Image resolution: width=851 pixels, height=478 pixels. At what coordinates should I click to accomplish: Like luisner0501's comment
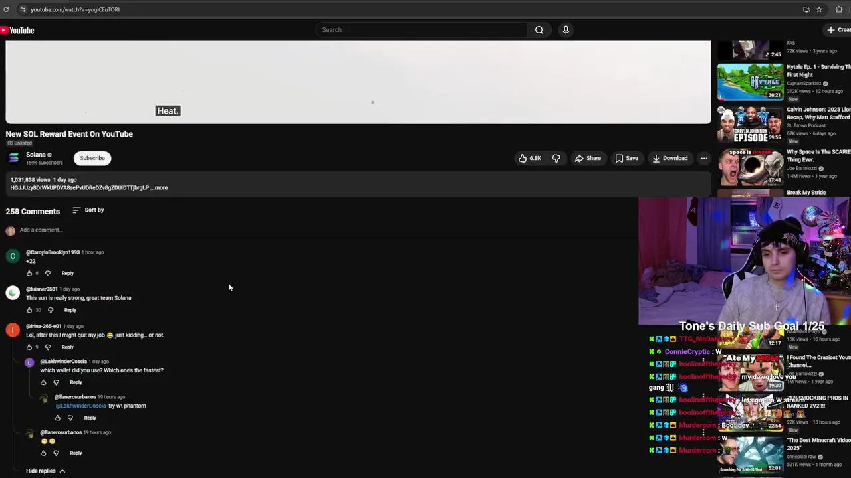pyautogui.click(x=29, y=311)
